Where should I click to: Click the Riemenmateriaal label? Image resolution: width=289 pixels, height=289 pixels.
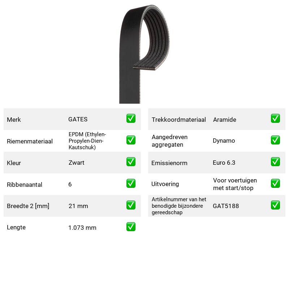(x=30, y=141)
